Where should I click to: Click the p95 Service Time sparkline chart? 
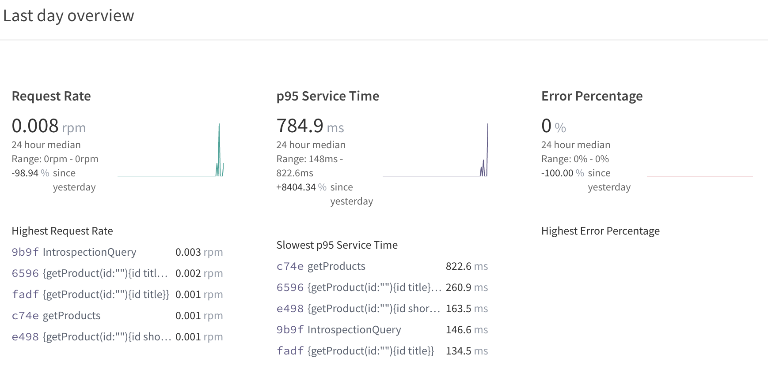pos(435,150)
